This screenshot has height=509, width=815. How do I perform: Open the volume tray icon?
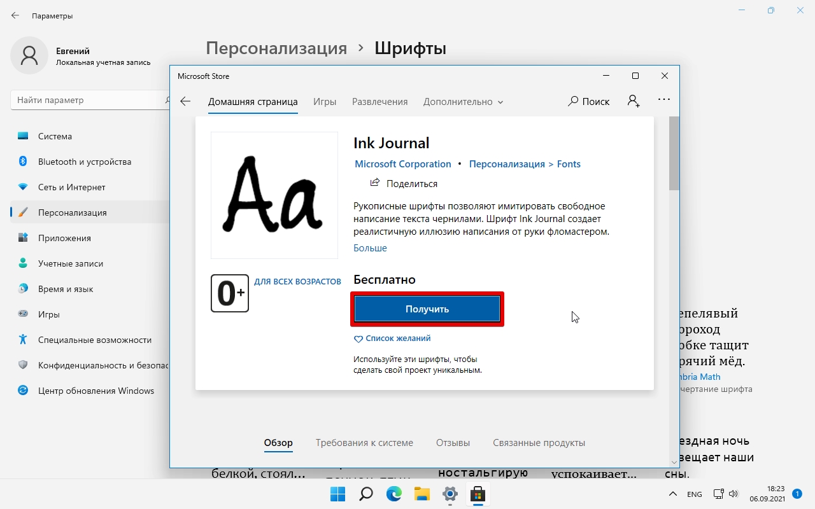[x=733, y=494]
